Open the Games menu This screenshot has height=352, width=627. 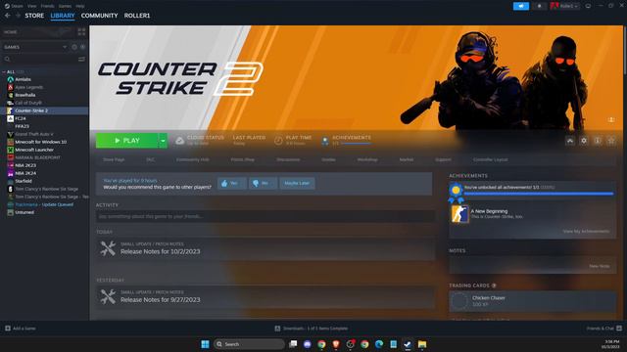65,6
